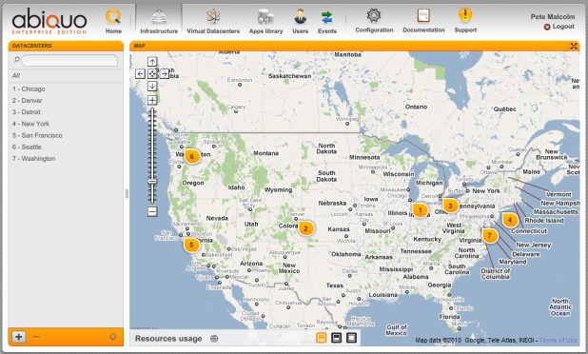
Task: Pan the map left arrow
Action: click(140, 74)
